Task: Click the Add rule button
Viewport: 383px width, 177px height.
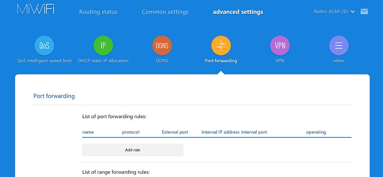Action: [x=133, y=150]
